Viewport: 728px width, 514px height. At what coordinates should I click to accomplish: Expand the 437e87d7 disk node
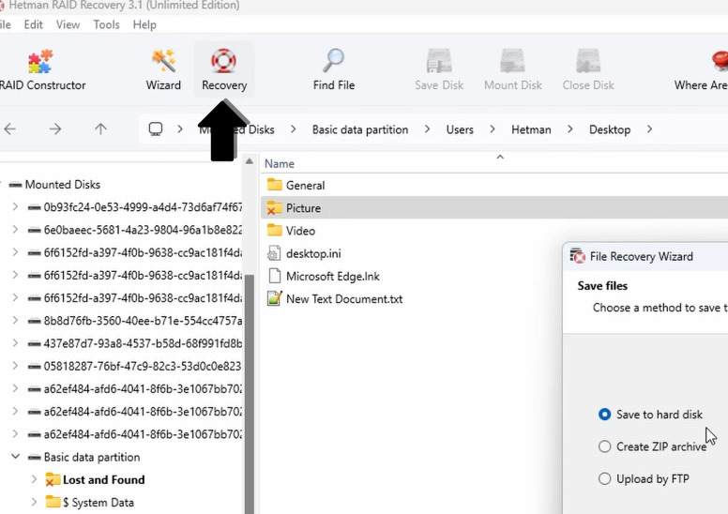coord(15,343)
